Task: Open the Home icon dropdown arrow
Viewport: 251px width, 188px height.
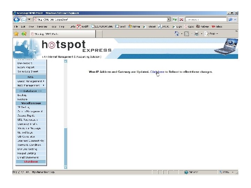Action: [182, 34]
